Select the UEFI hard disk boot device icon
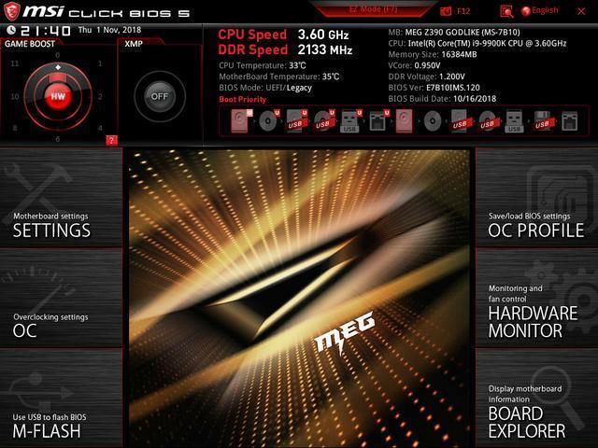This screenshot has width=598, height=448. click(x=241, y=120)
